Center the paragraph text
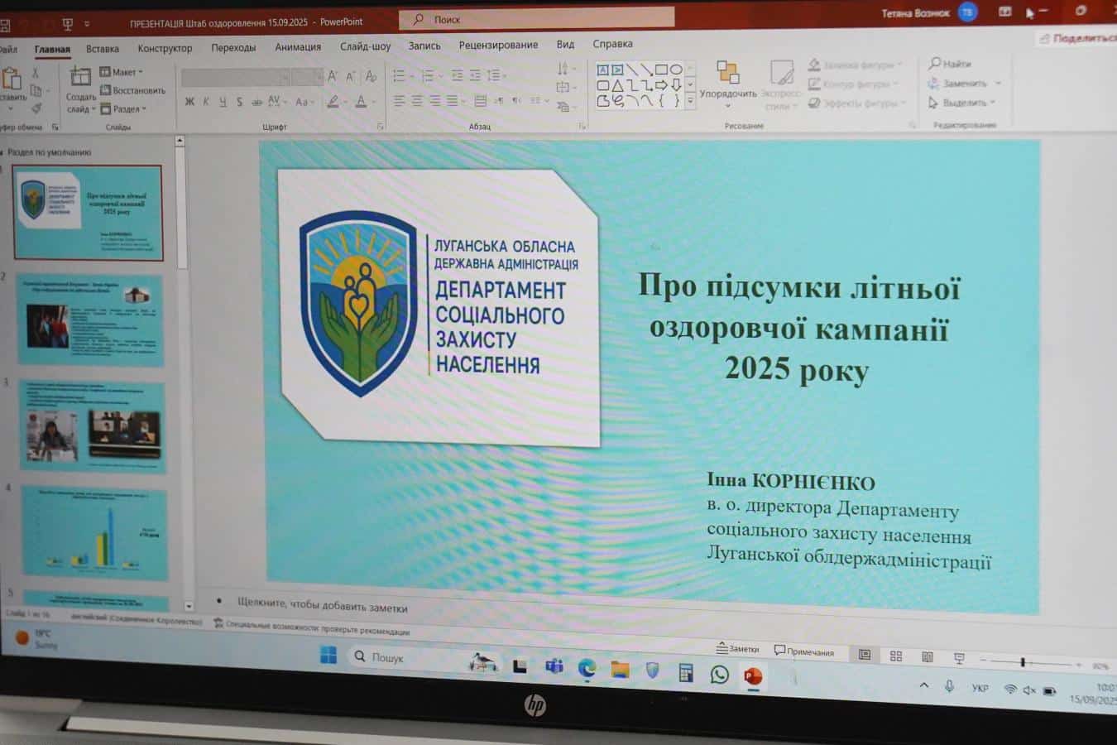Image resolution: width=1117 pixels, height=745 pixels. (417, 101)
